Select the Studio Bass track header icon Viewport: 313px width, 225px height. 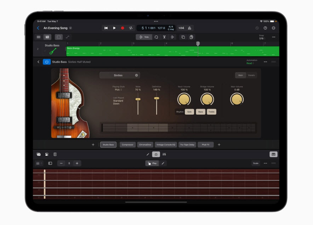pyautogui.click(x=52, y=51)
